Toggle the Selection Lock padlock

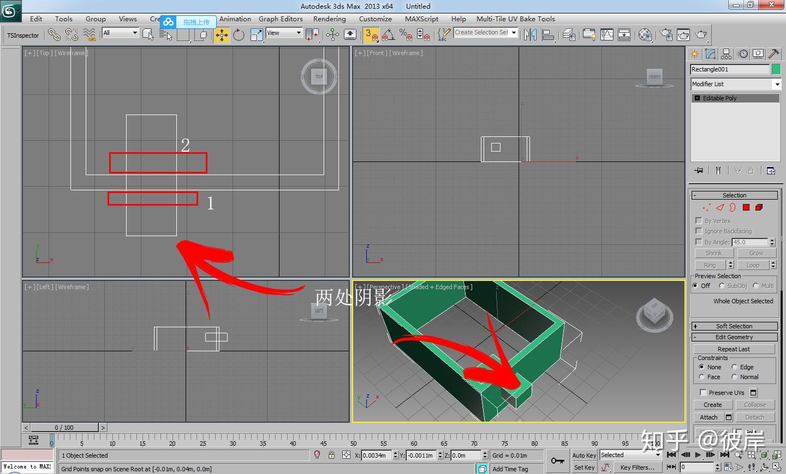[x=331, y=455]
